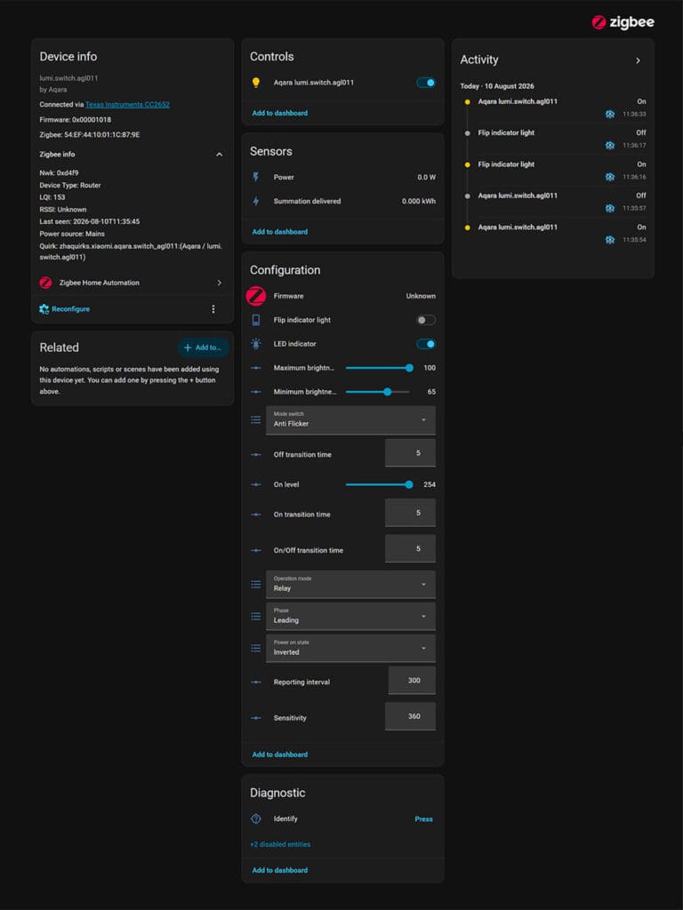
Task: Click Reconfigure device button
Action: click(64, 308)
